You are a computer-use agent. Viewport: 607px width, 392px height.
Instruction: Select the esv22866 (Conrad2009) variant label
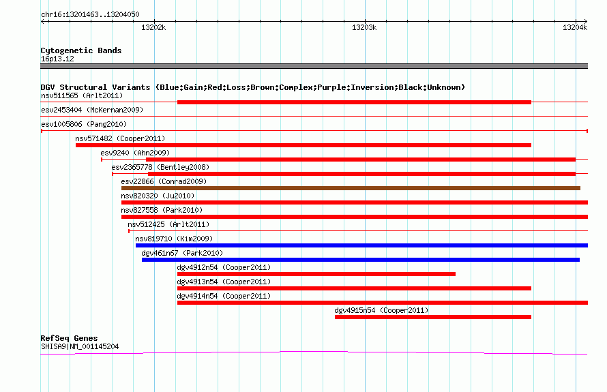164,181
